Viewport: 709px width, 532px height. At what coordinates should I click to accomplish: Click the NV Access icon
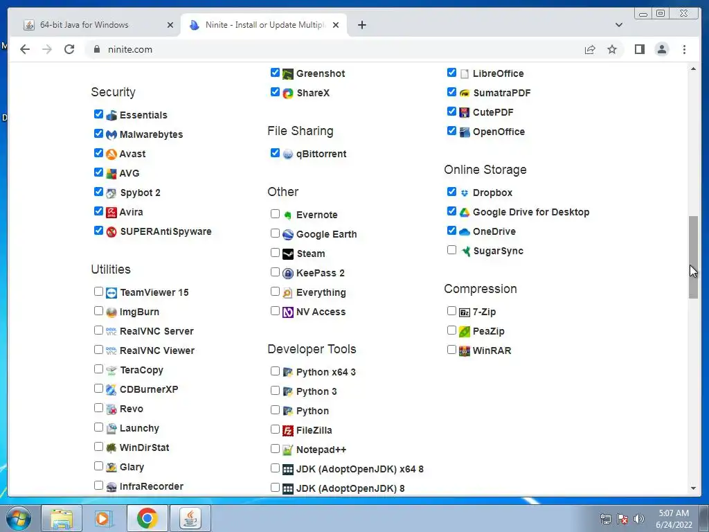(288, 312)
